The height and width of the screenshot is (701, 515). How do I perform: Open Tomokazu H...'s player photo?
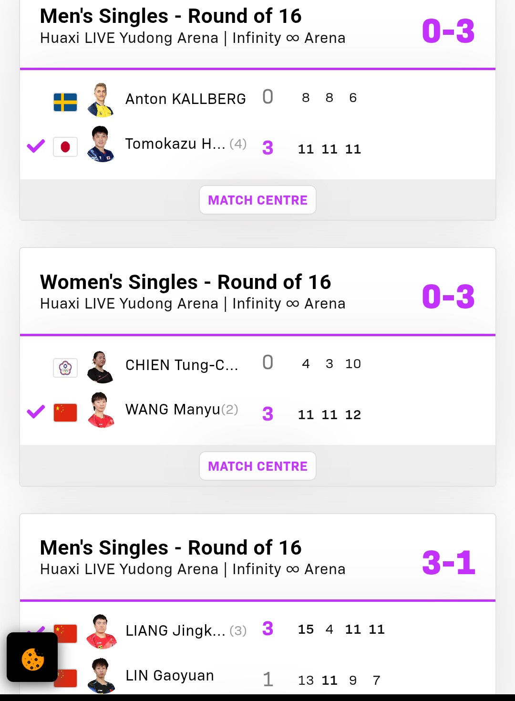pyautogui.click(x=101, y=144)
